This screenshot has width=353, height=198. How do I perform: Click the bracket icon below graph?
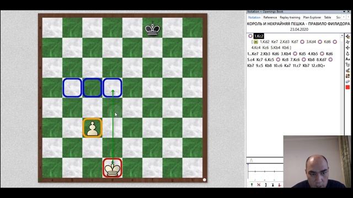click(266, 185)
